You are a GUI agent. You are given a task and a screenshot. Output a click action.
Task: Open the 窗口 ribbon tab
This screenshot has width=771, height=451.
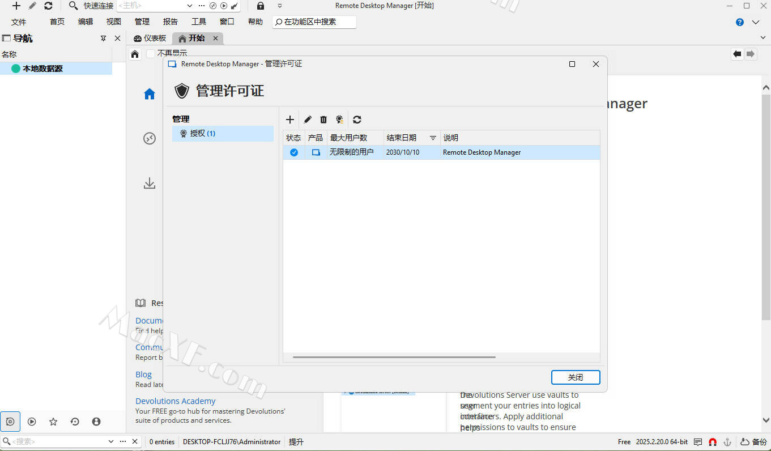(x=227, y=22)
